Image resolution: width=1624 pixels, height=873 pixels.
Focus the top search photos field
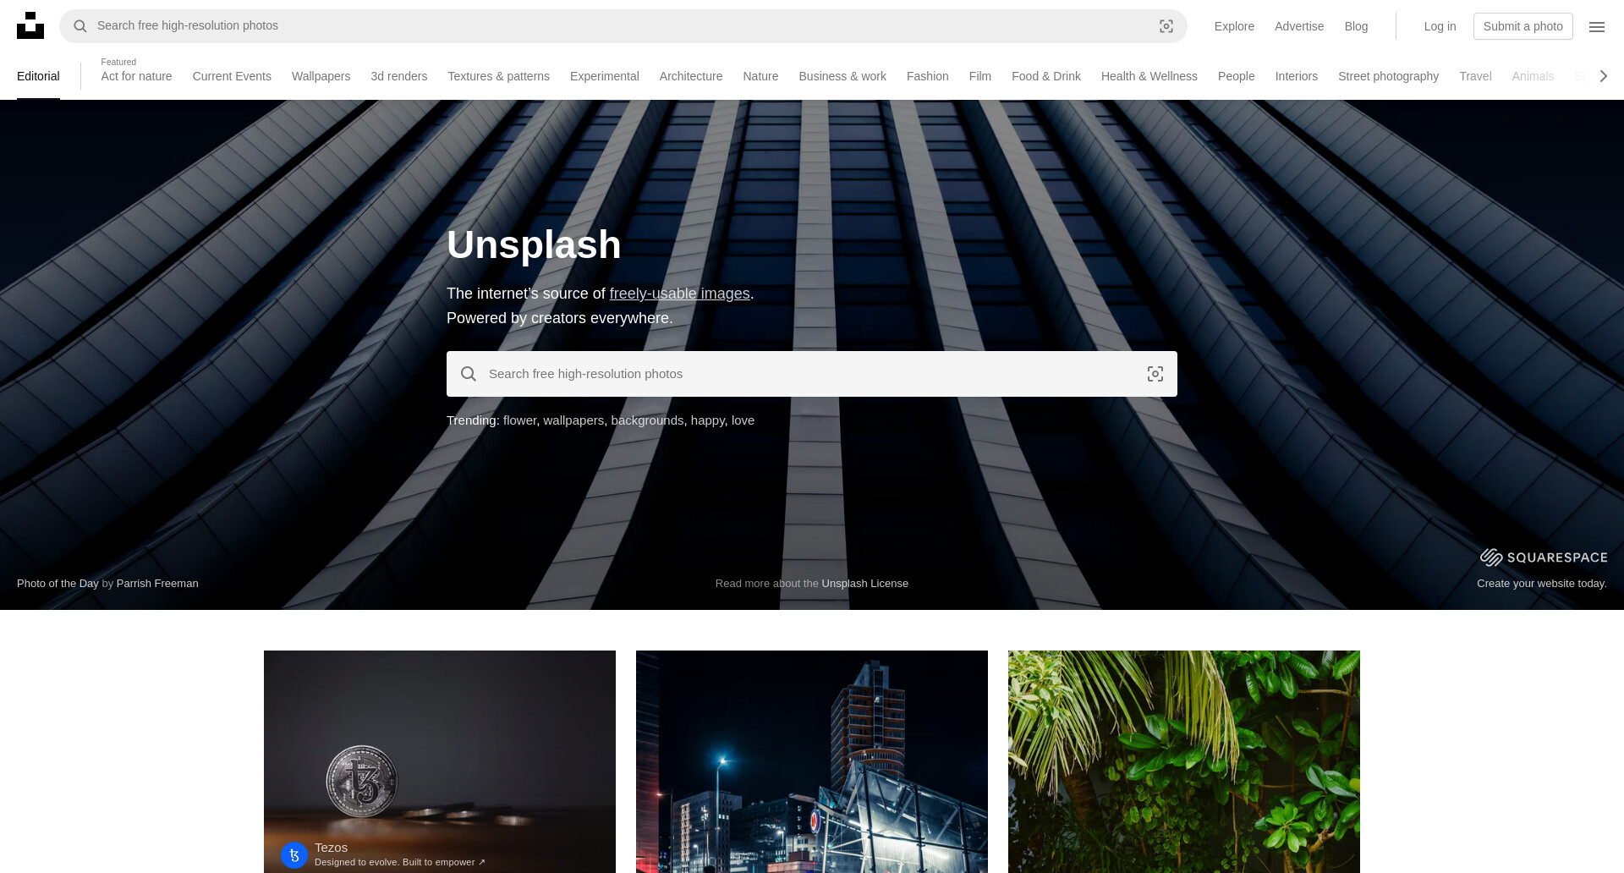623,26
